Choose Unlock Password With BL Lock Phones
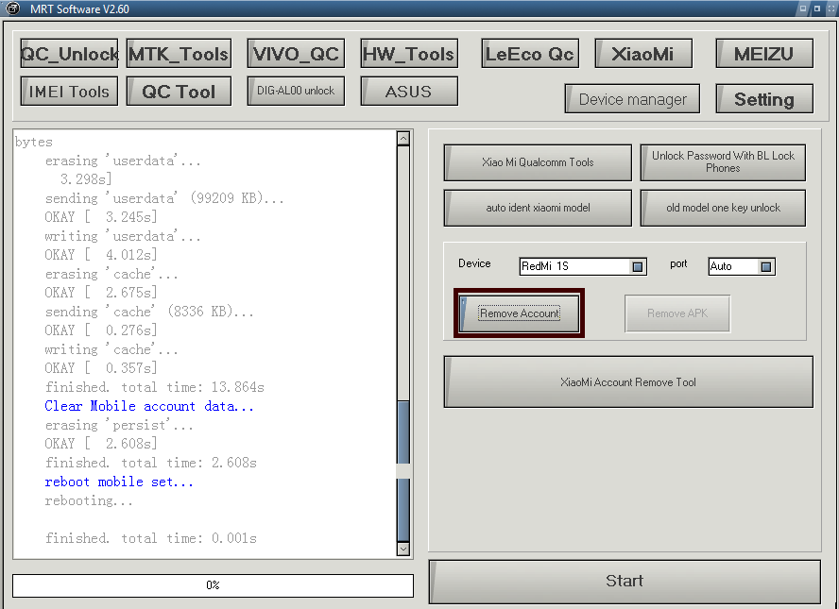The image size is (839, 609). click(x=723, y=162)
